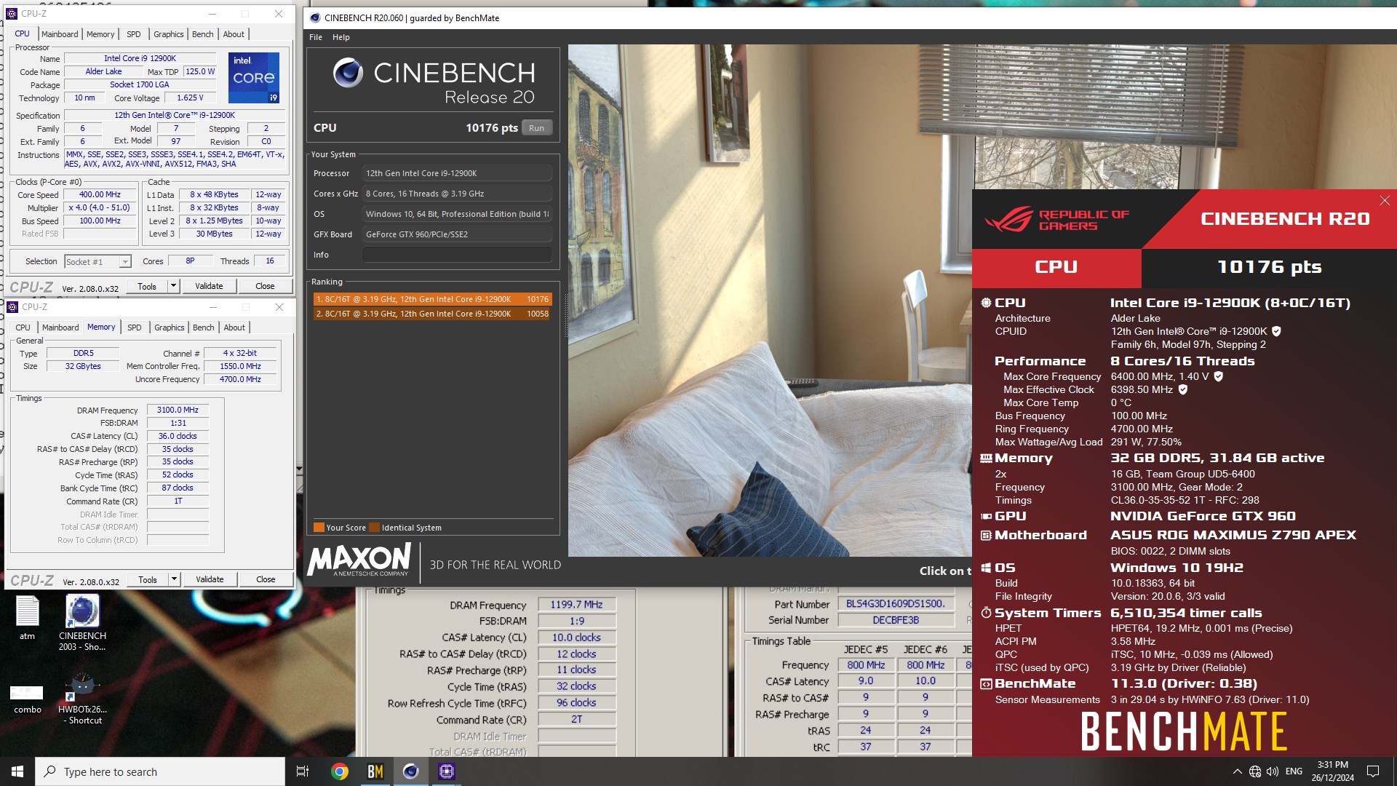Image resolution: width=1397 pixels, height=786 pixels.
Task: Switch to Mainboard tab in top CPU-Z
Action: [60, 34]
